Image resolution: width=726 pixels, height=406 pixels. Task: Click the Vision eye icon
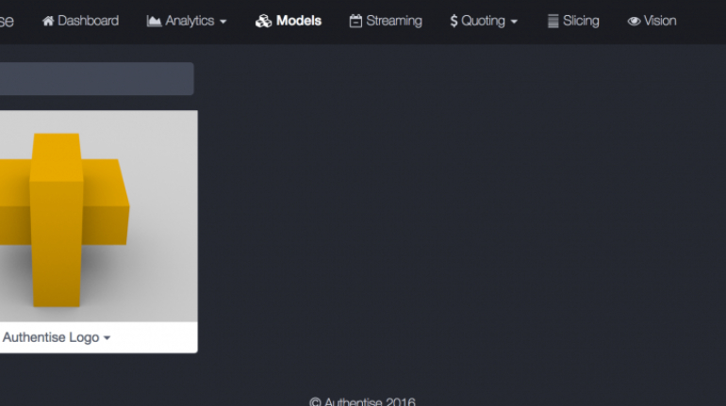[x=634, y=21]
